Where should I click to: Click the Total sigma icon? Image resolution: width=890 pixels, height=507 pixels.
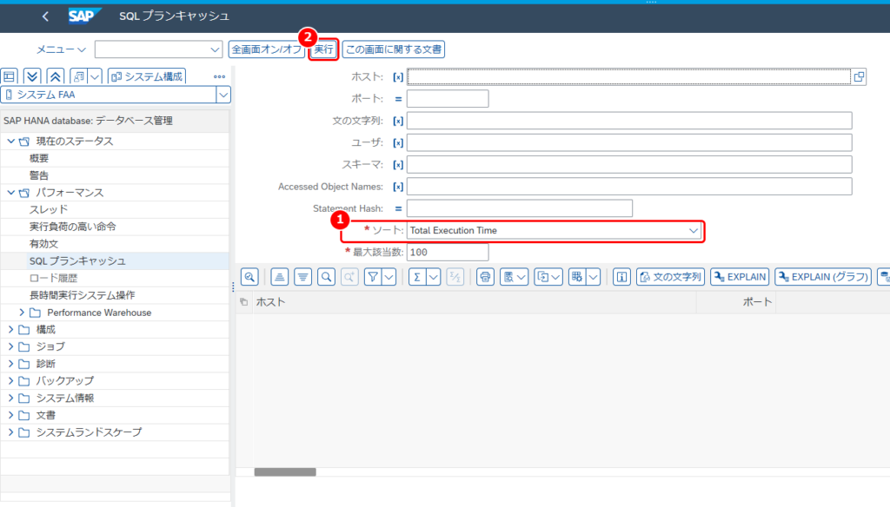(x=417, y=277)
